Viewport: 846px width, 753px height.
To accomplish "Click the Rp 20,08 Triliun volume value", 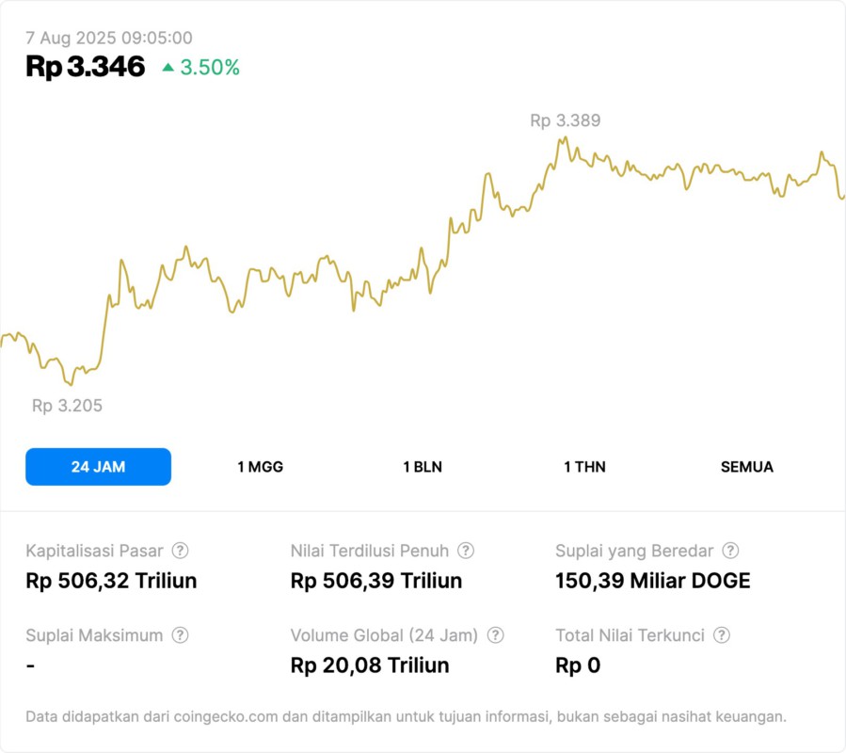I will click(x=370, y=665).
